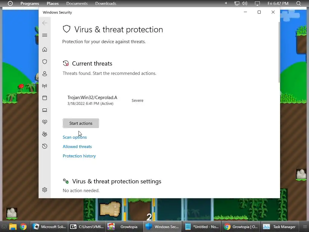
Task: Open Protection history clock icon in sidebar
Action: click(x=45, y=146)
